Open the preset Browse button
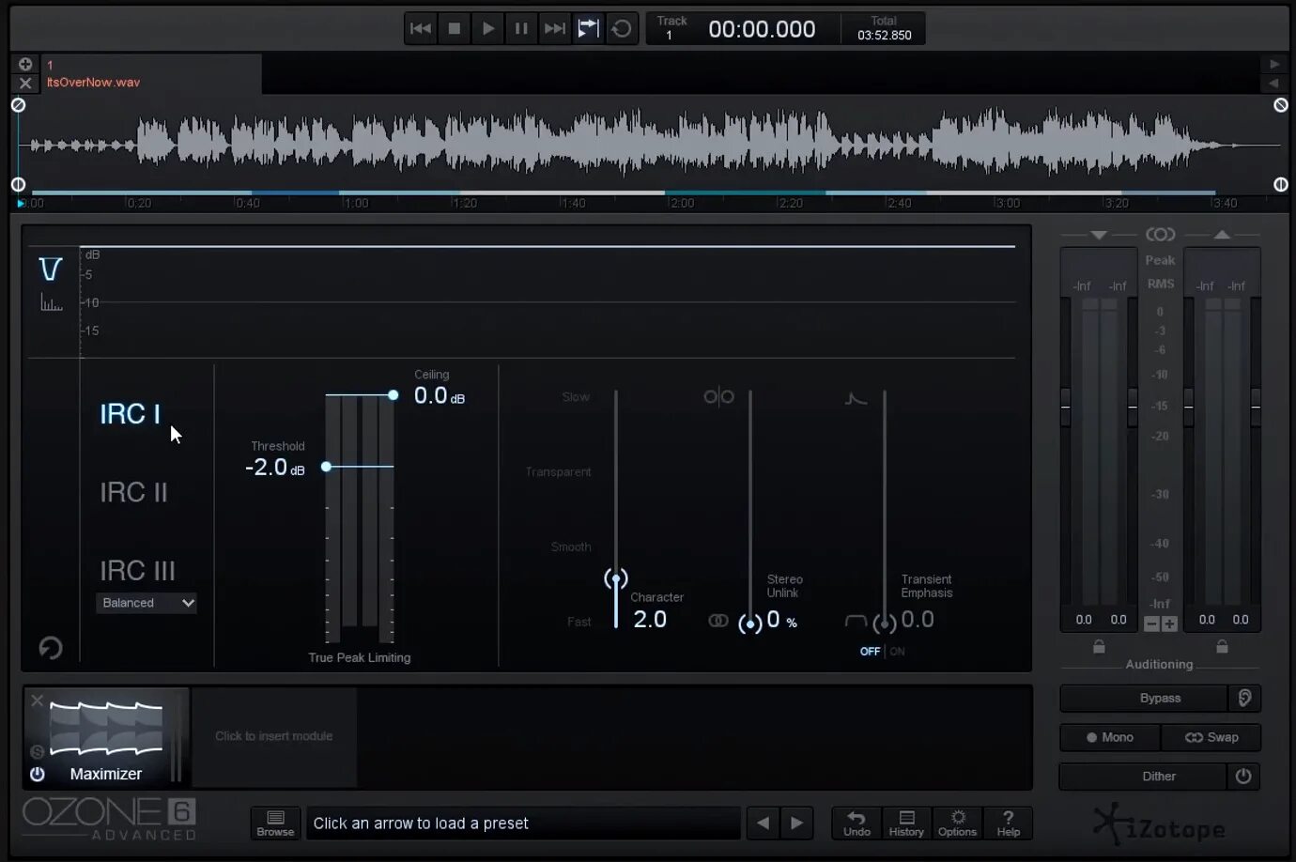Screen dimensions: 1296x862 [275, 823]
